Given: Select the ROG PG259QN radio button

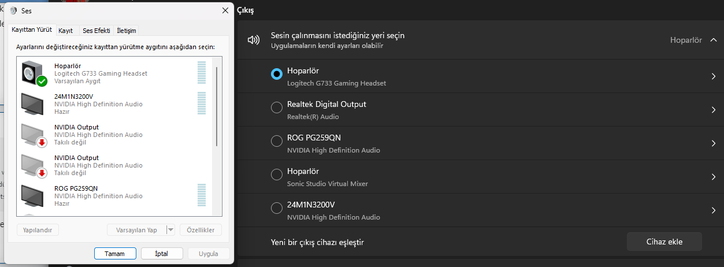Looking at the screenshot, I should (277, 141).
